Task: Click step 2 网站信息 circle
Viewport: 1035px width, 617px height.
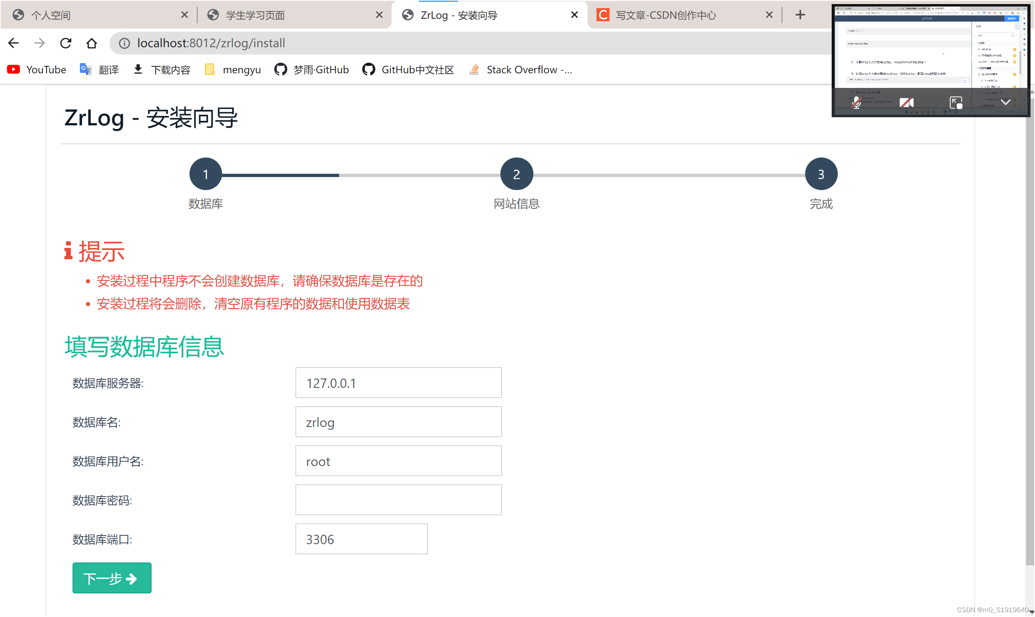Action: click(x=516, y=174)
